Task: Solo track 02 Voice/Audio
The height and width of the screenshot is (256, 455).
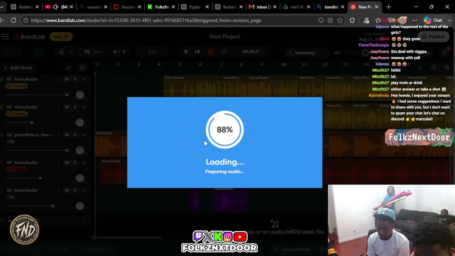Action: (75, 107)
